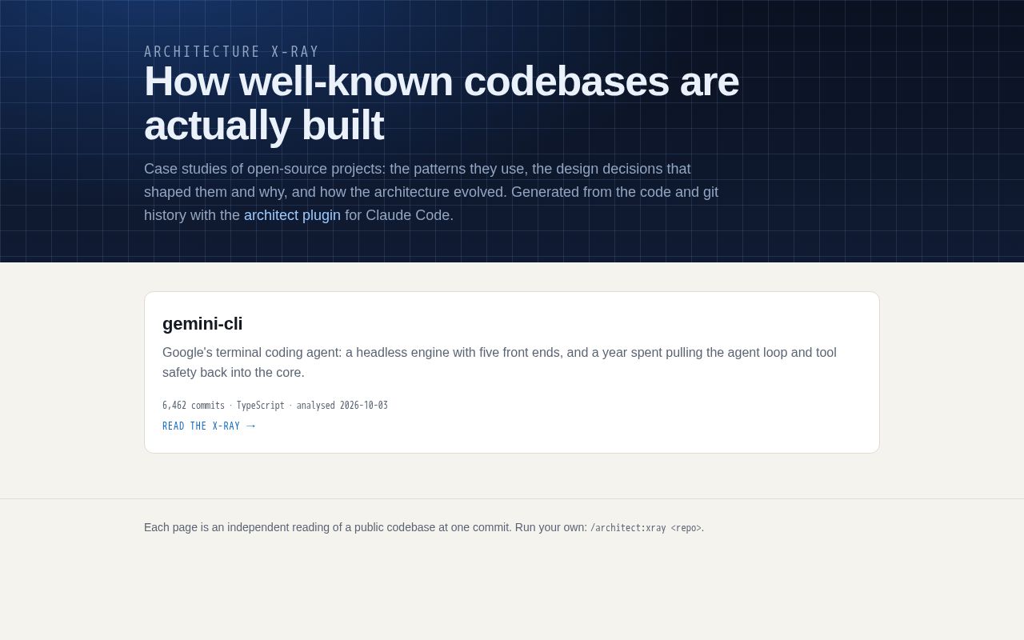Click the hero paragraph starting 'Case studies of open-source'
The image size is (1024, 640).
coord(431,192)
